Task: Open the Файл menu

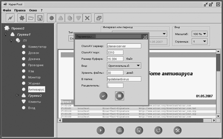Action: tap(7, 10)
